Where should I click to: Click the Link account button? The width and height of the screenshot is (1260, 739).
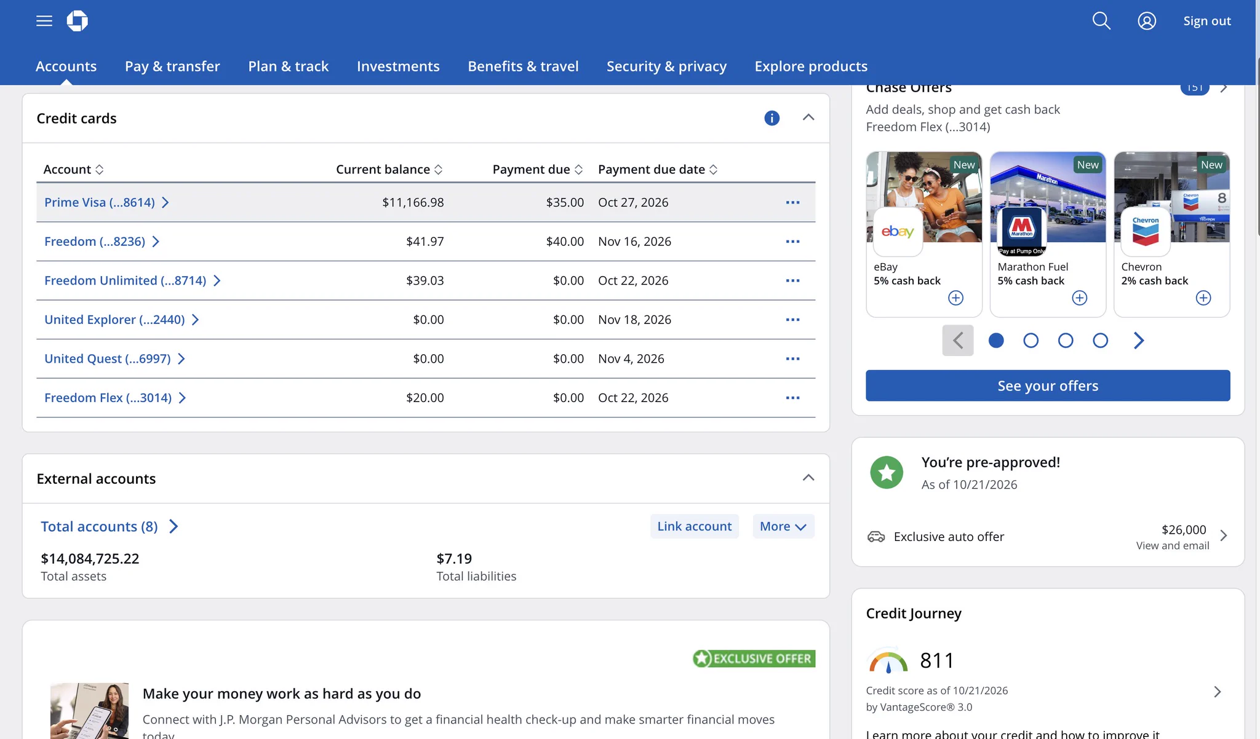pos(695,526)
